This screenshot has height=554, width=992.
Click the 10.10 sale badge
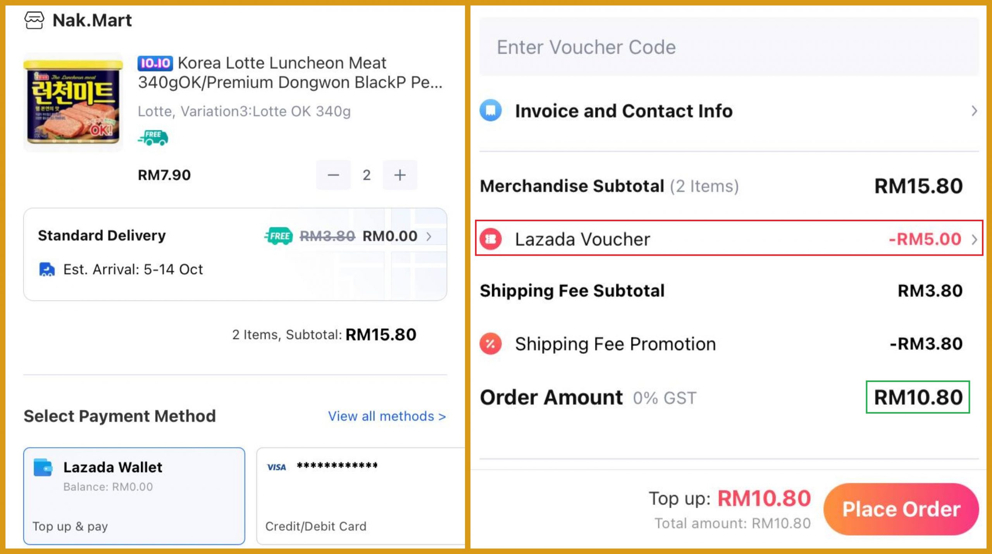coord(155,63)
